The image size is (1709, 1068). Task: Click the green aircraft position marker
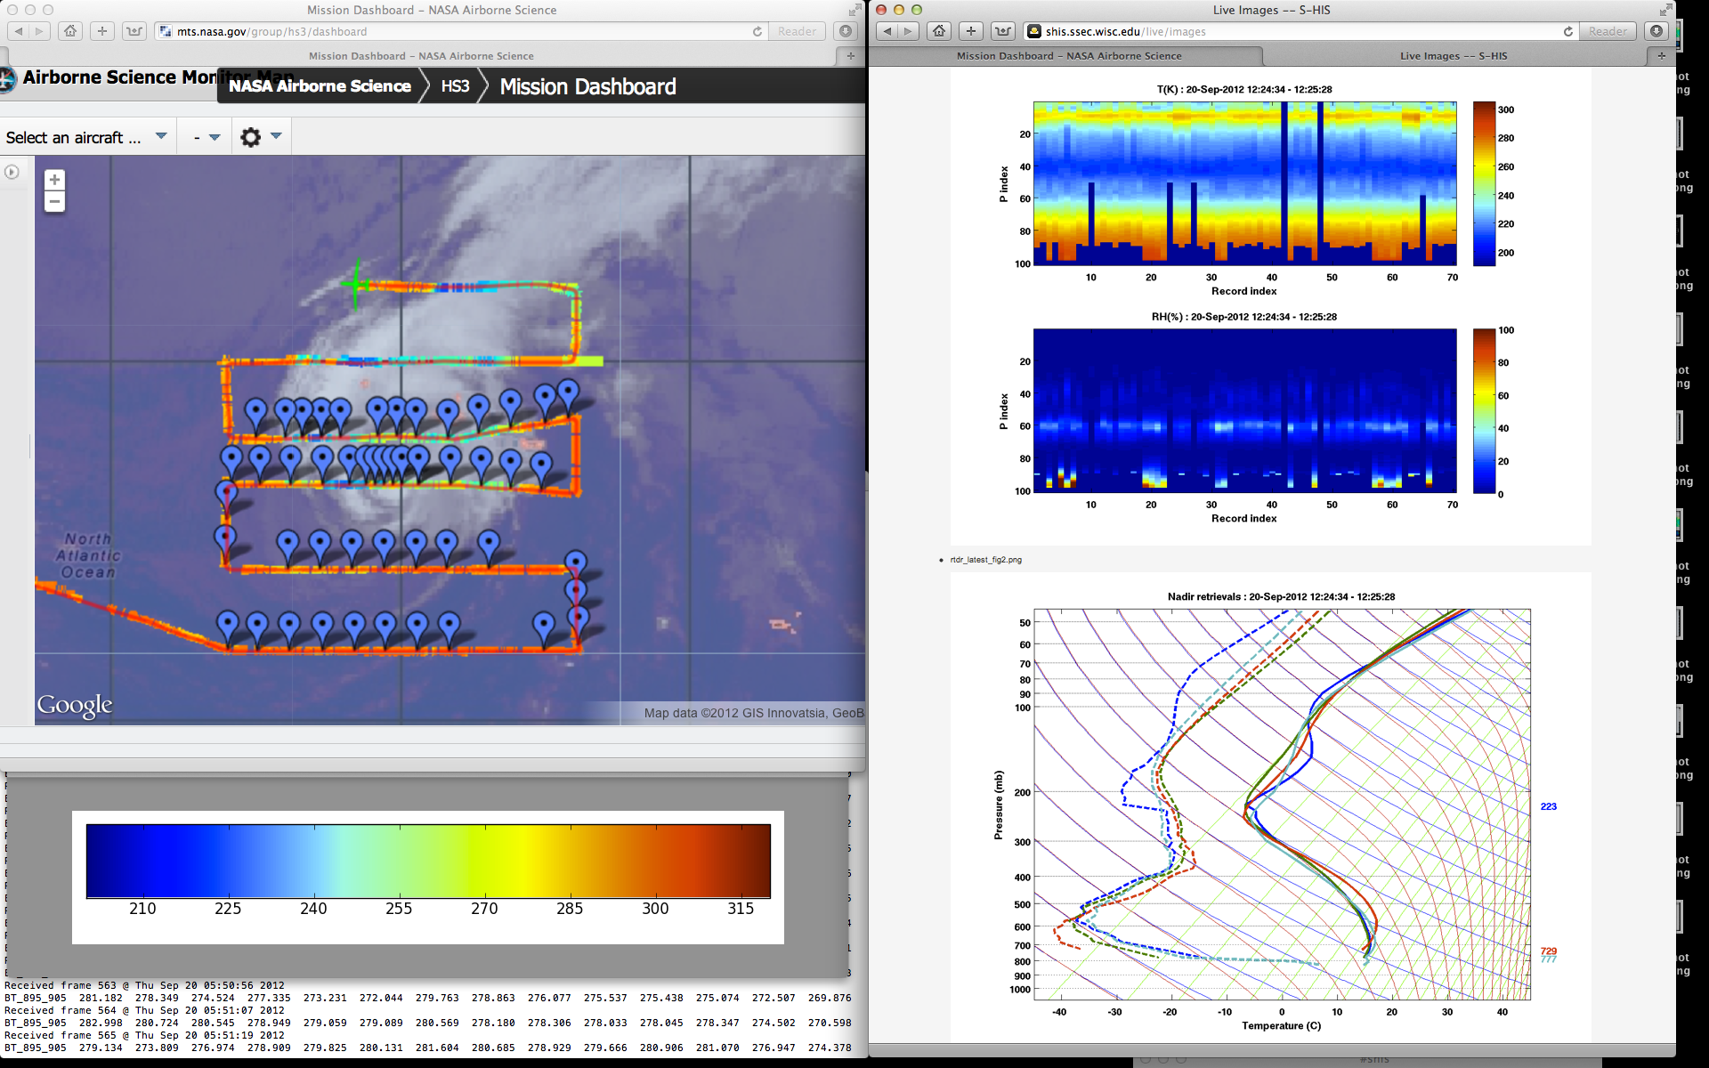(x=357, y=284)
